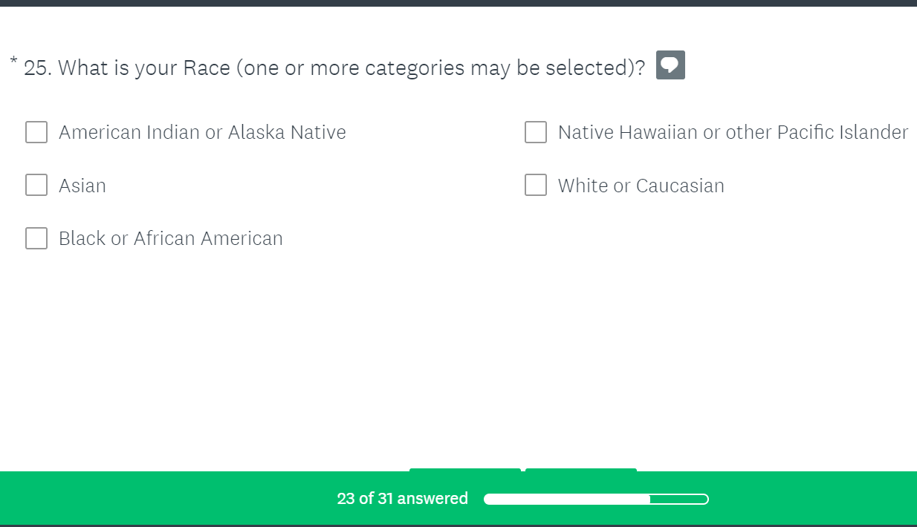Click the question 25 title text
This screenshot has height=527, width=917.
click(334, 68)
